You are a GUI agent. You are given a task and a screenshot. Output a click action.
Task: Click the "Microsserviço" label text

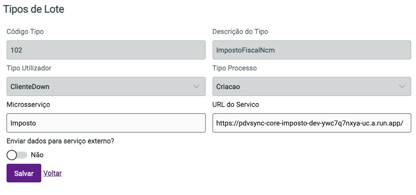coord(29,105)
